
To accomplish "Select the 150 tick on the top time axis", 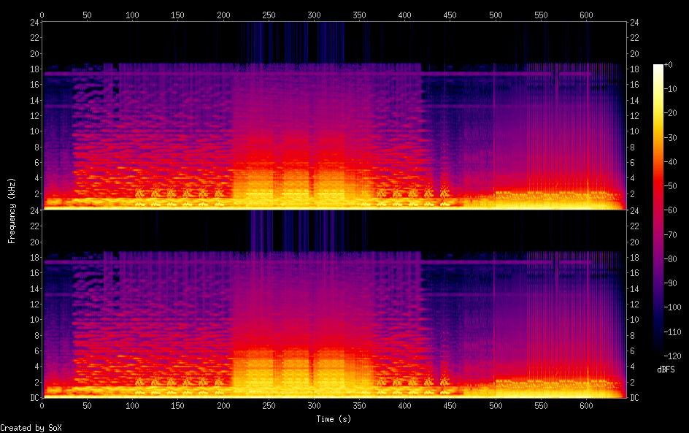I will [x=178, y=15].
